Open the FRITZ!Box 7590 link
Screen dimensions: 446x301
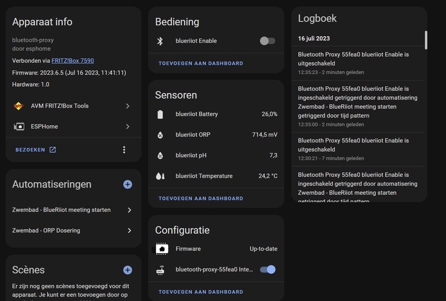[x=72, y=60]
